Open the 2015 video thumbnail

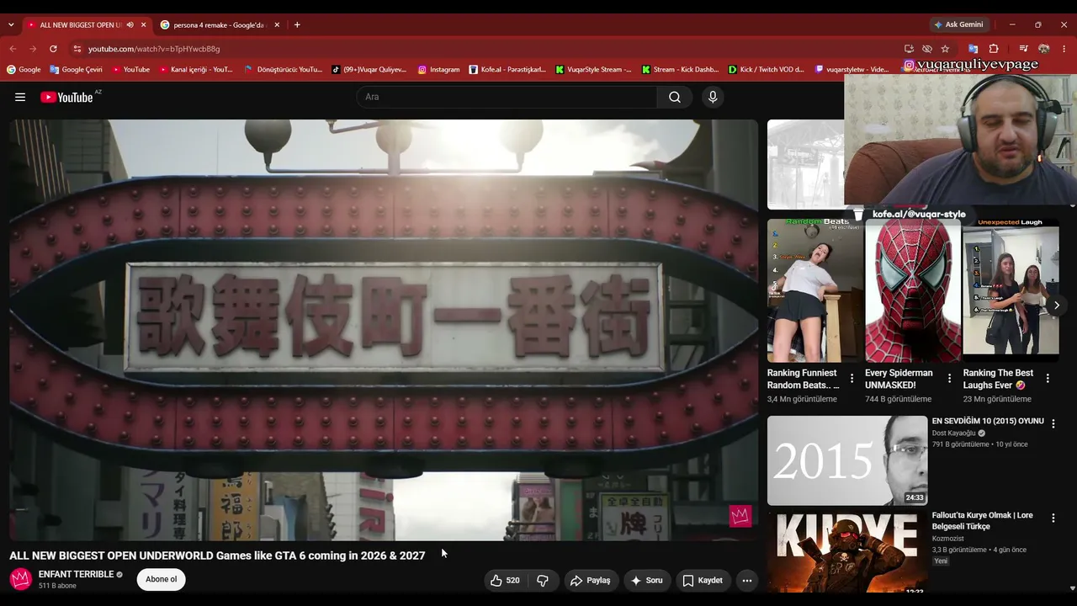847,460
